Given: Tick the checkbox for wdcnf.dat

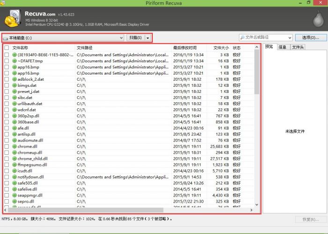Looking at the screenshot, I should (7, 110).
